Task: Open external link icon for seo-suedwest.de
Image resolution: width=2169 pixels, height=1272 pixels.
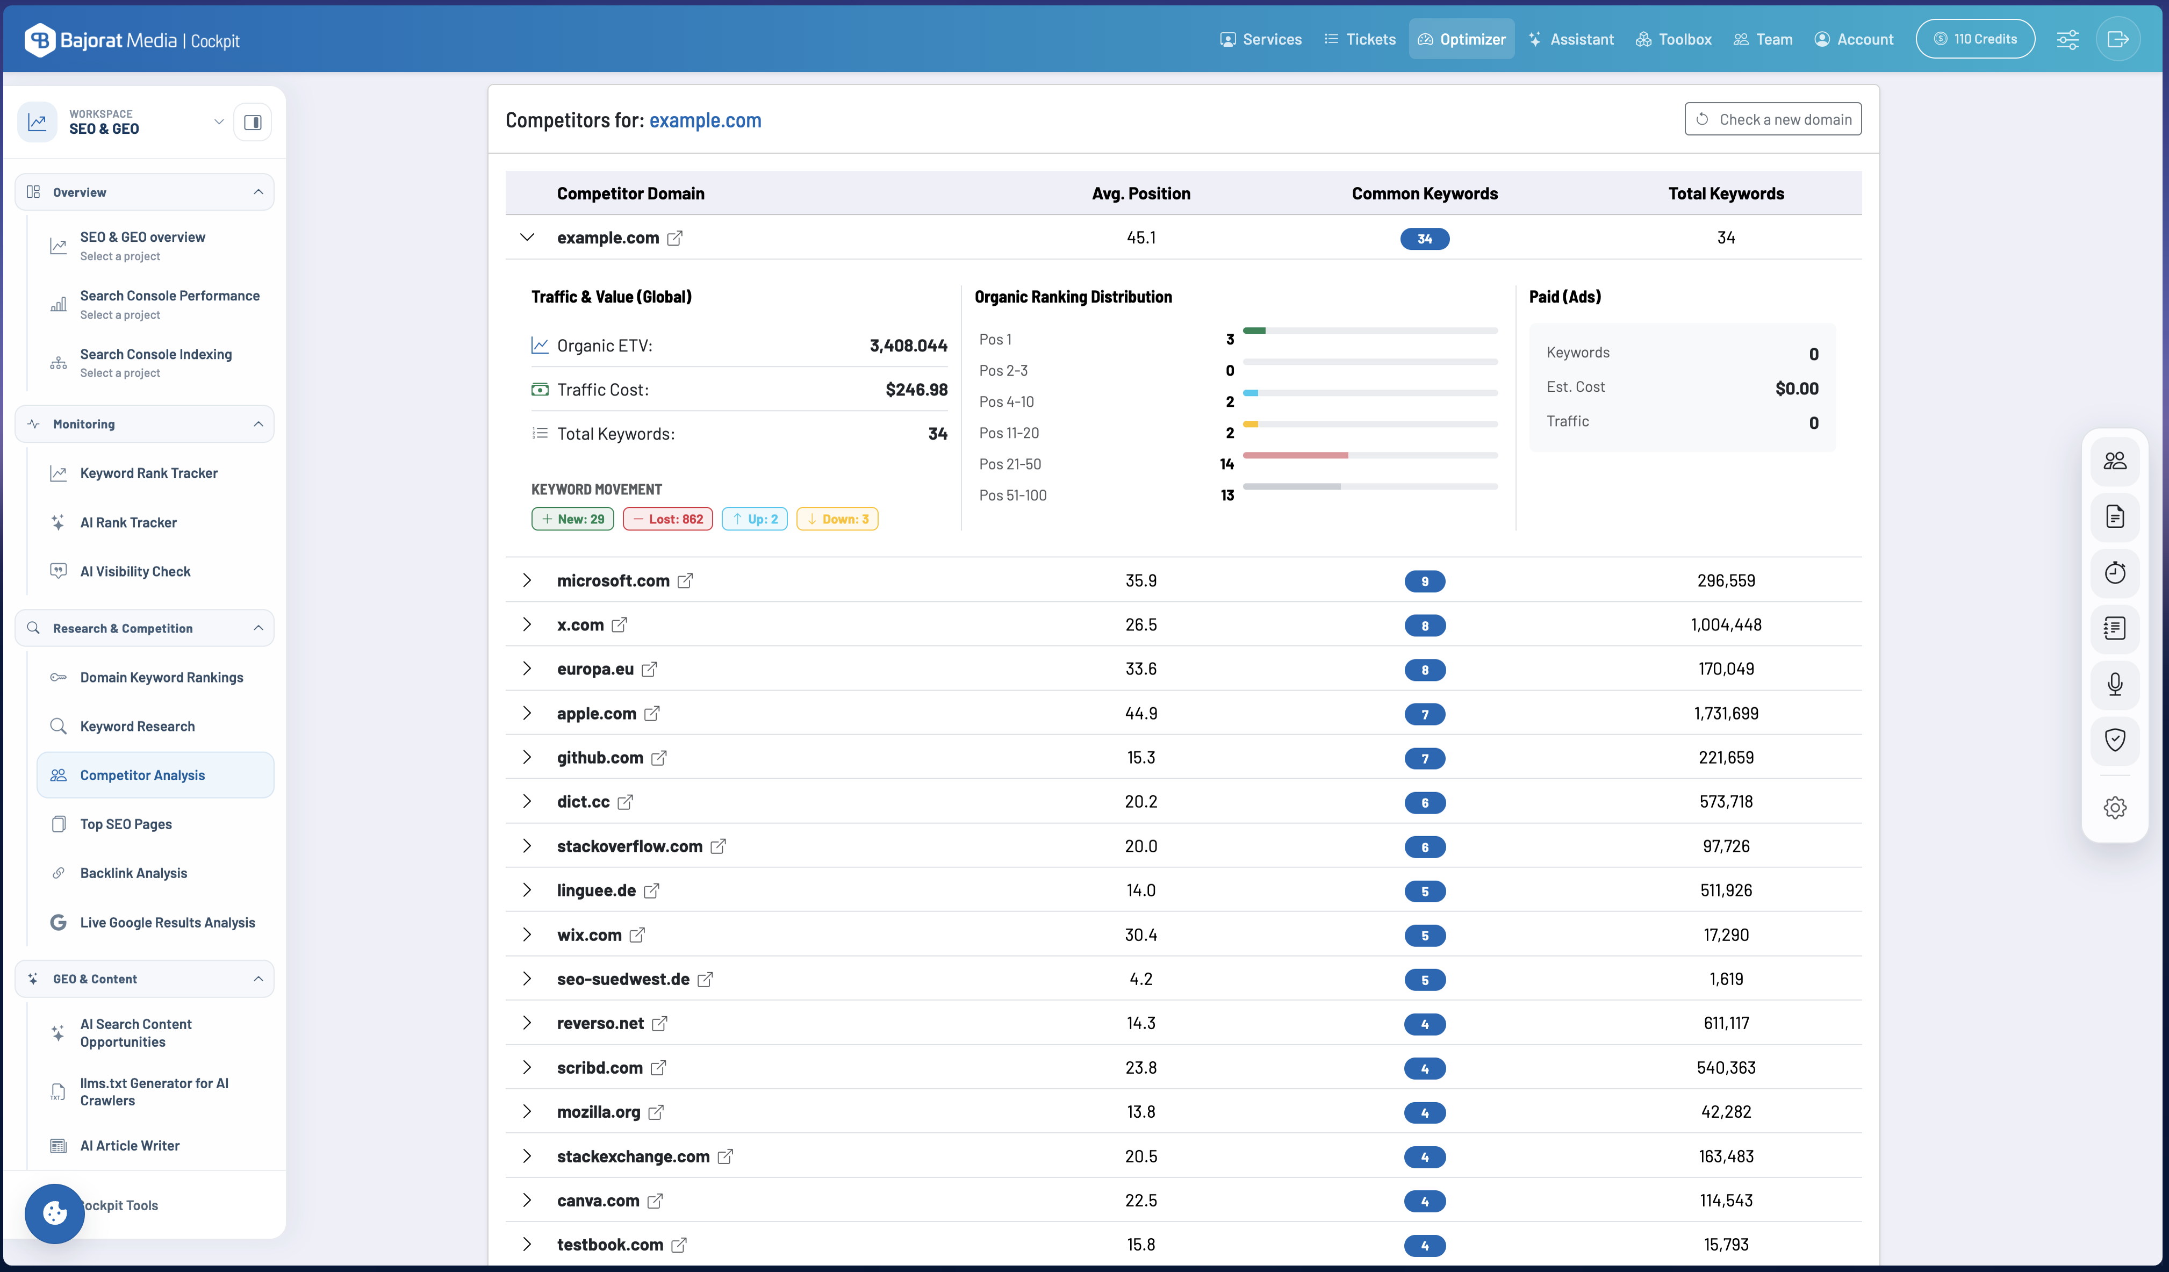Action: coord(705,979)
